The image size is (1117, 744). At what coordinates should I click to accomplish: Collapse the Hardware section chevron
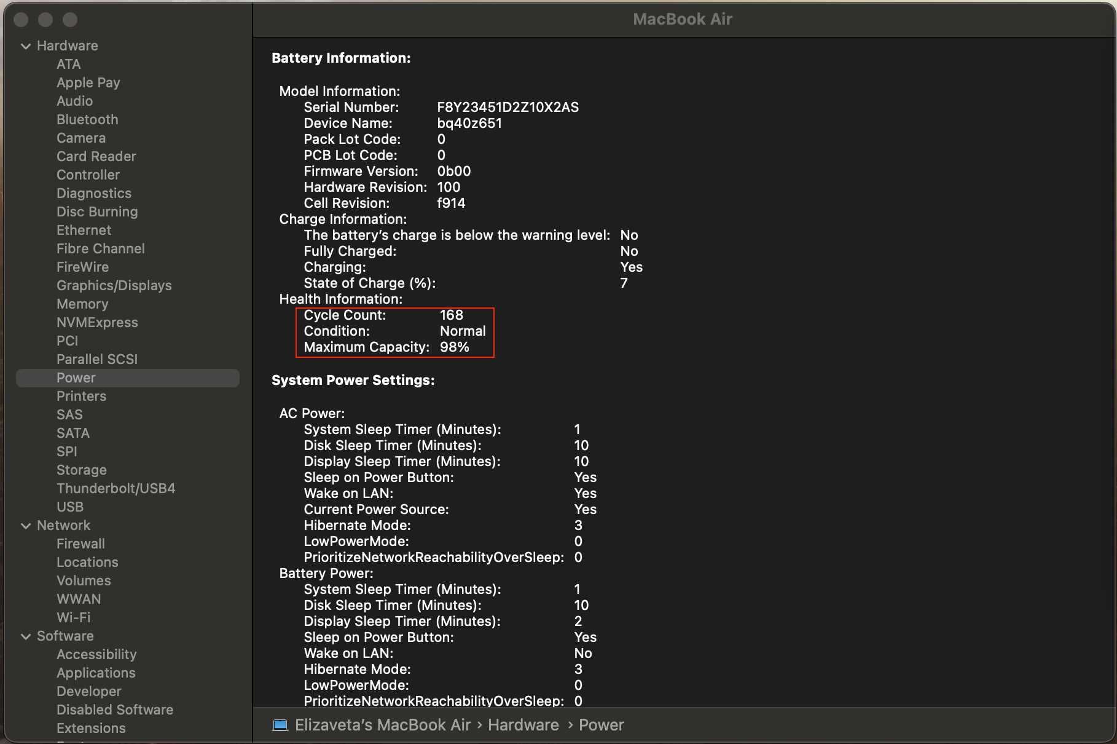coord(26,46)
